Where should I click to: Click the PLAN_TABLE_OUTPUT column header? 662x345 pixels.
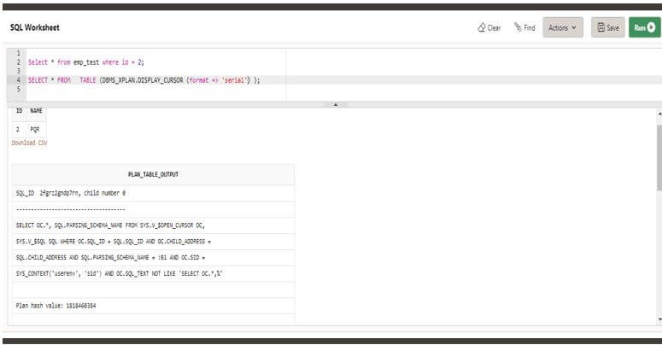pyautogui.click(x=153, y=174)
